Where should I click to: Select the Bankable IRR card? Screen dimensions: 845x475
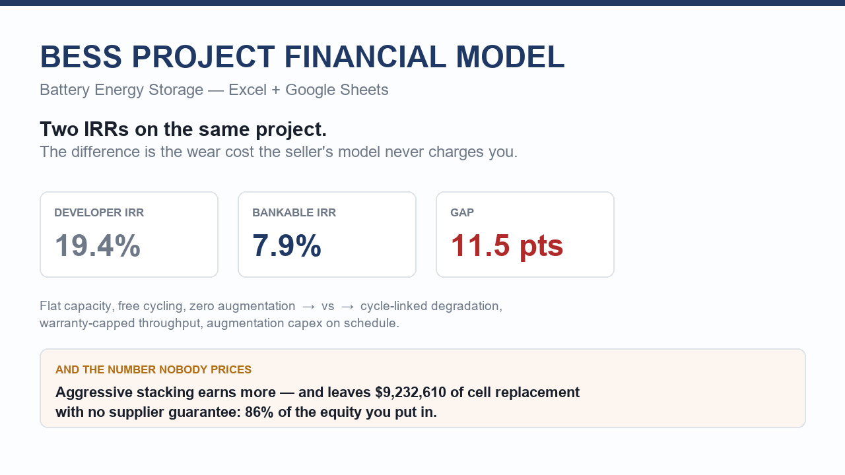click(x=327, y=234)
